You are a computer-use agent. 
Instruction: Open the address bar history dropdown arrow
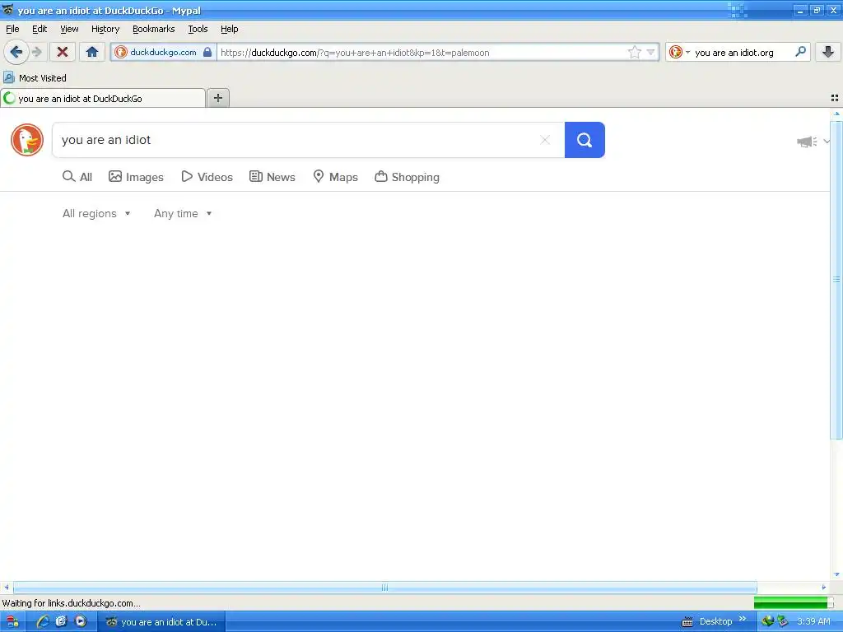coord(650,52)
